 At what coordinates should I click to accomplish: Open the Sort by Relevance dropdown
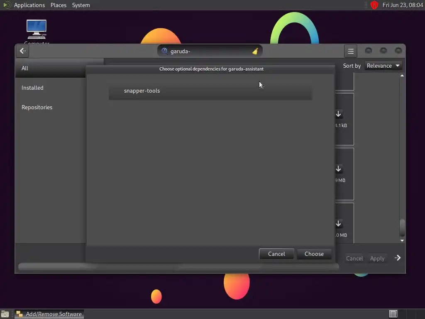383,66
